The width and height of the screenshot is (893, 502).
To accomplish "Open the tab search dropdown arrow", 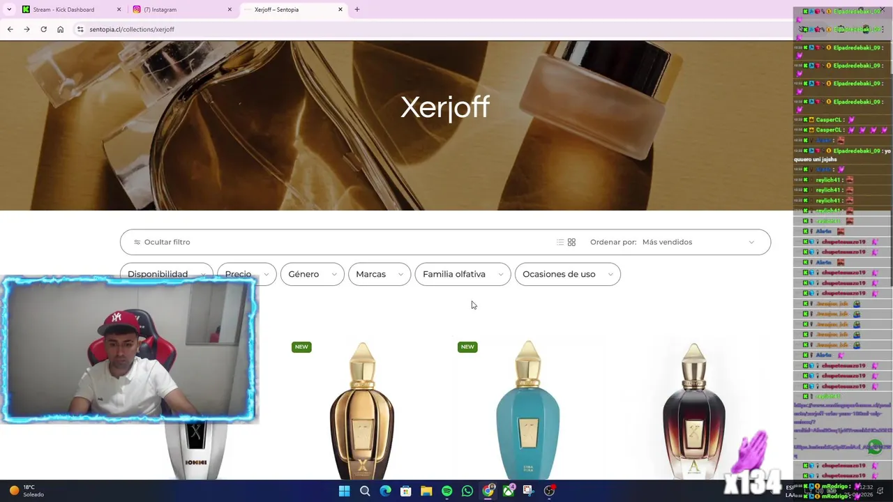I will click(x=9, y=9).
